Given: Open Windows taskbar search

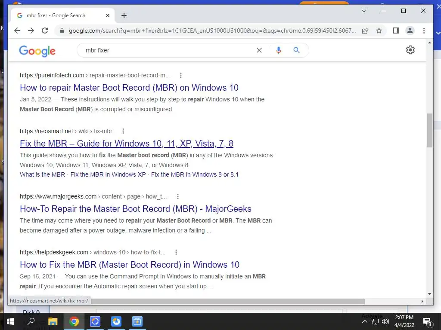Looking at the screenshot, I should (x=31, y=321).
